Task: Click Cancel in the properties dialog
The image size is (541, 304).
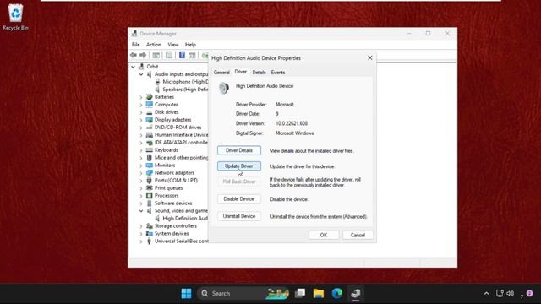Action: click(x=358, y=235)
